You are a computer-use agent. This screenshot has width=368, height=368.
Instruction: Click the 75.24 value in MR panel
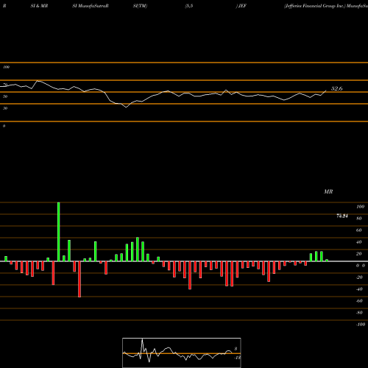point(342,216)
